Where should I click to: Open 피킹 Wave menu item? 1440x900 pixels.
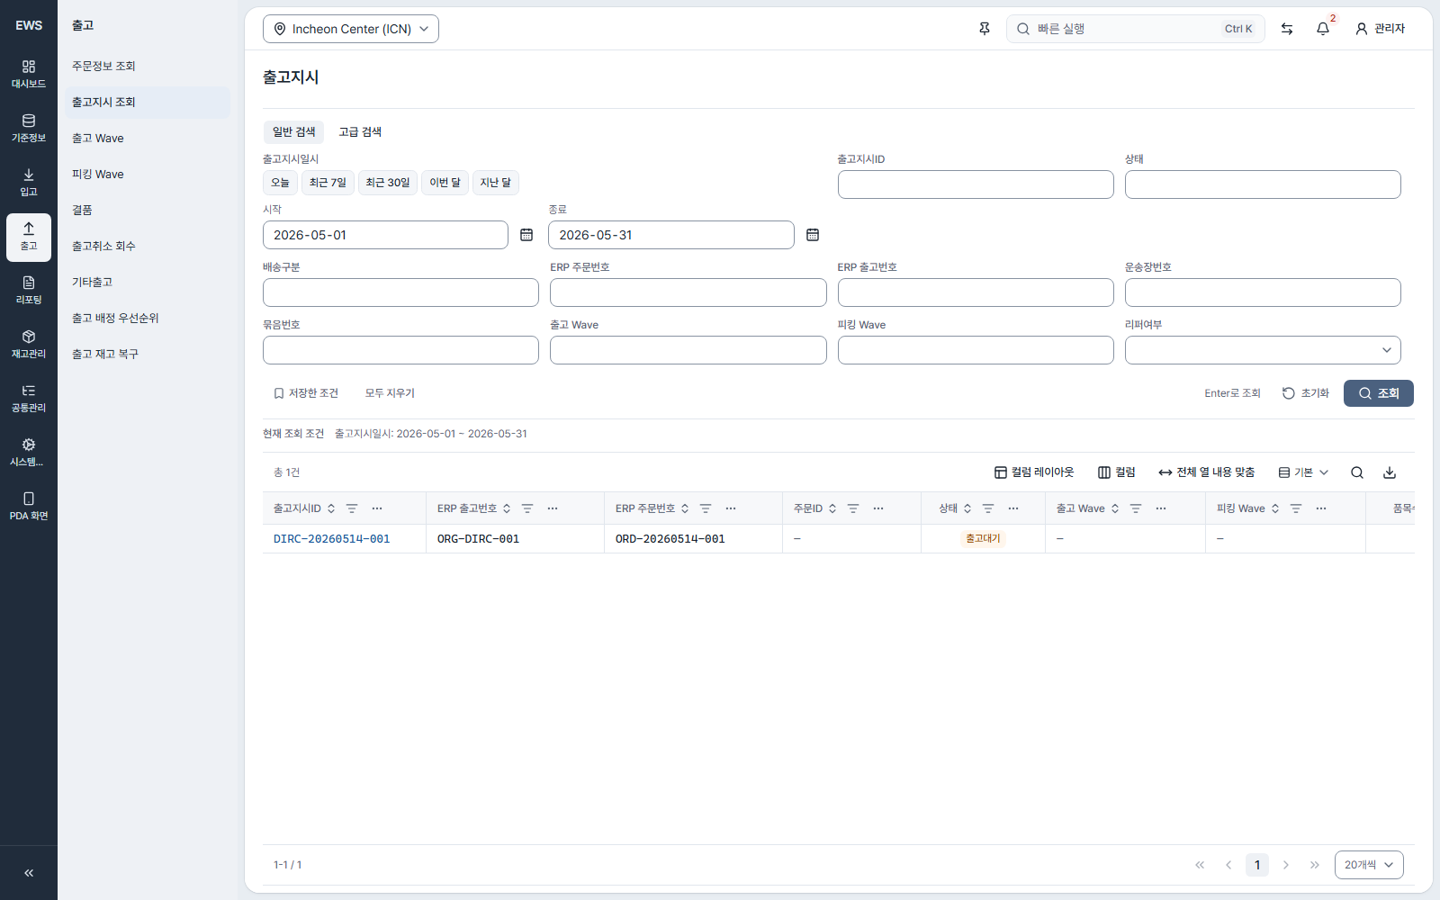pyautogui.click(x=148, y=174)
